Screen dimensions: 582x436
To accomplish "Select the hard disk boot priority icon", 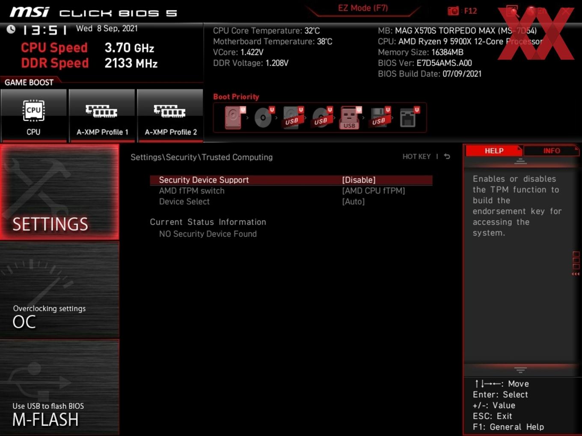I will point(234,118).
